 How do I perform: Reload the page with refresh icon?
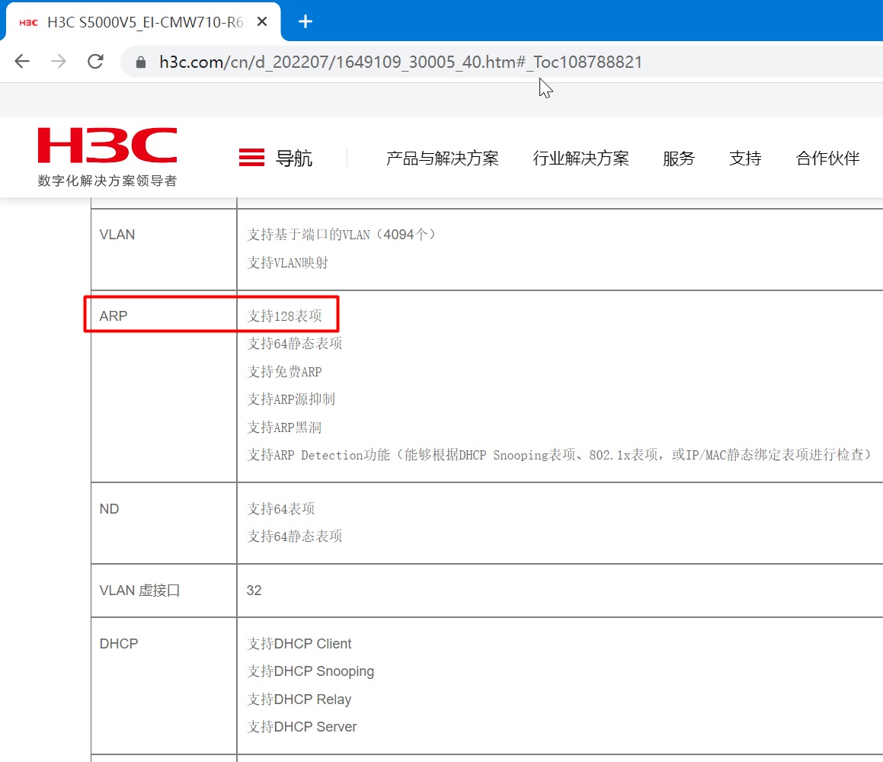pyautogui.click(x=96, y=61)
